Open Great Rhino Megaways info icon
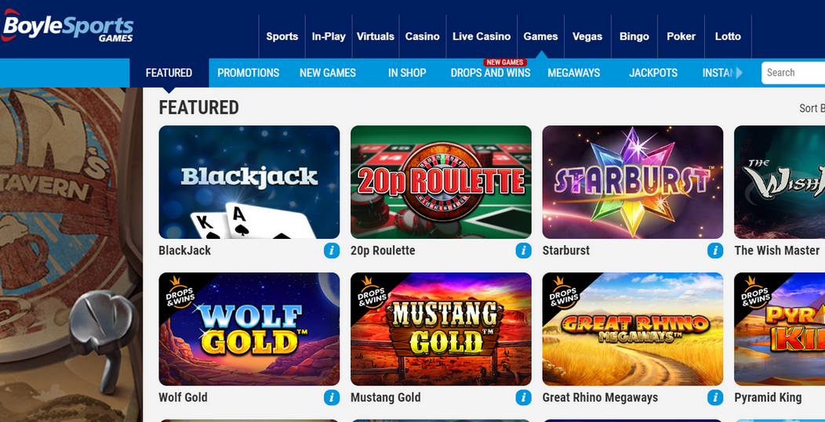The width and height of the screenshot is (825, 422). [715, 397]
